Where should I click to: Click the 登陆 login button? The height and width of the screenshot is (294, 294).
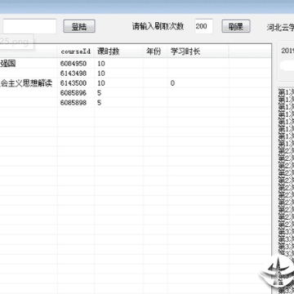tap(79, 26)
